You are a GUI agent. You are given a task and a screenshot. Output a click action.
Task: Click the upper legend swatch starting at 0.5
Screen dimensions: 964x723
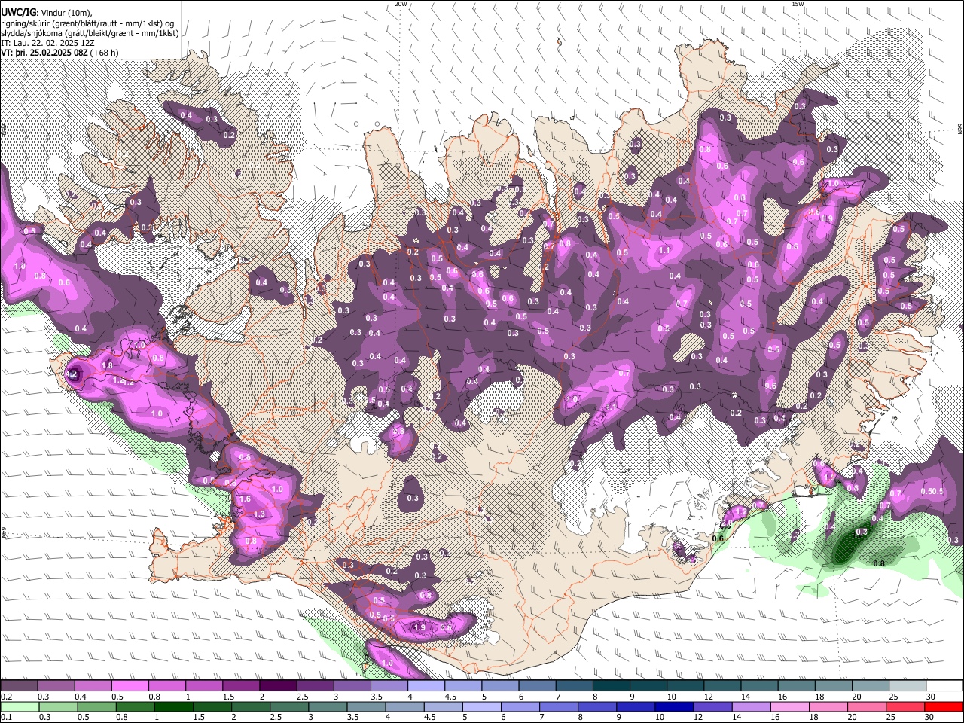tap(130, 686)
